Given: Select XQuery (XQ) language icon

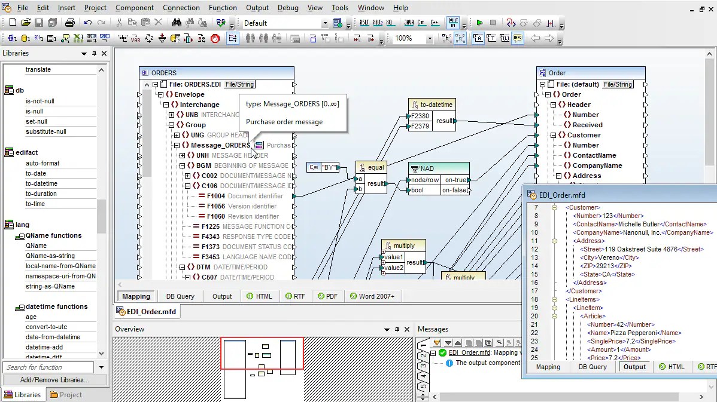Looking at the screenshot, I should [390, 22].
